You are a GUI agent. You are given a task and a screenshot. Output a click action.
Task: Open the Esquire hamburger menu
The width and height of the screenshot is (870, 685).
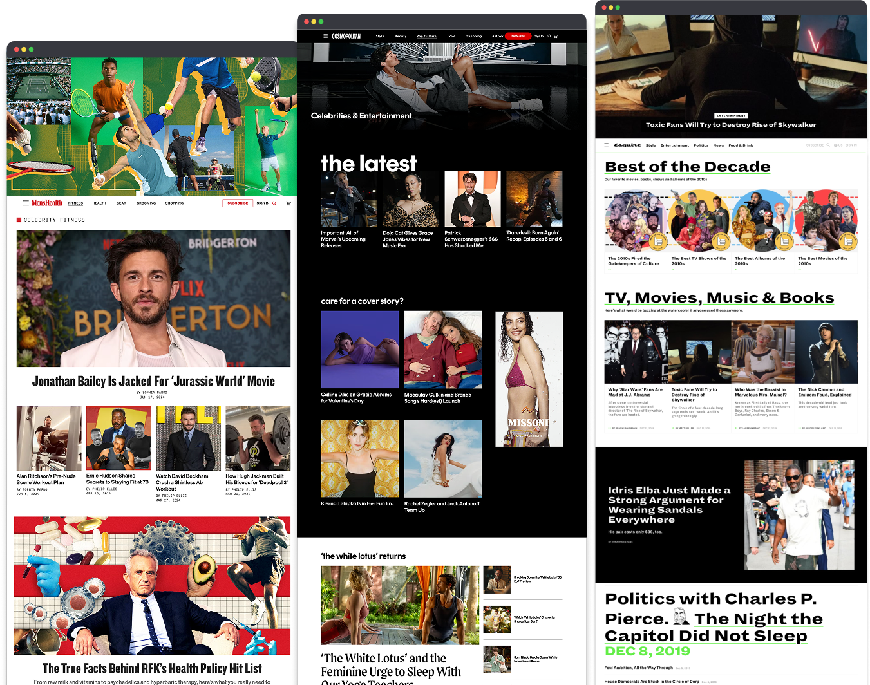(606, 145)
